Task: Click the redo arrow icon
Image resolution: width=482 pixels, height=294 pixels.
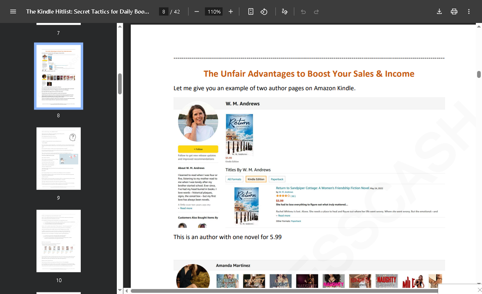Action: click(316, 11)
